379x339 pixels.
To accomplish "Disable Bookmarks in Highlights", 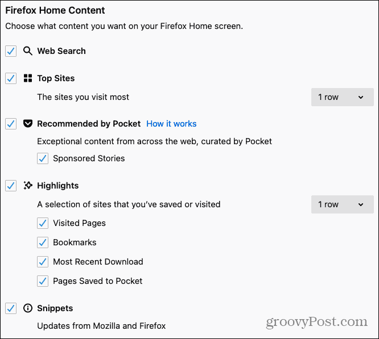I will click(43, 242).
